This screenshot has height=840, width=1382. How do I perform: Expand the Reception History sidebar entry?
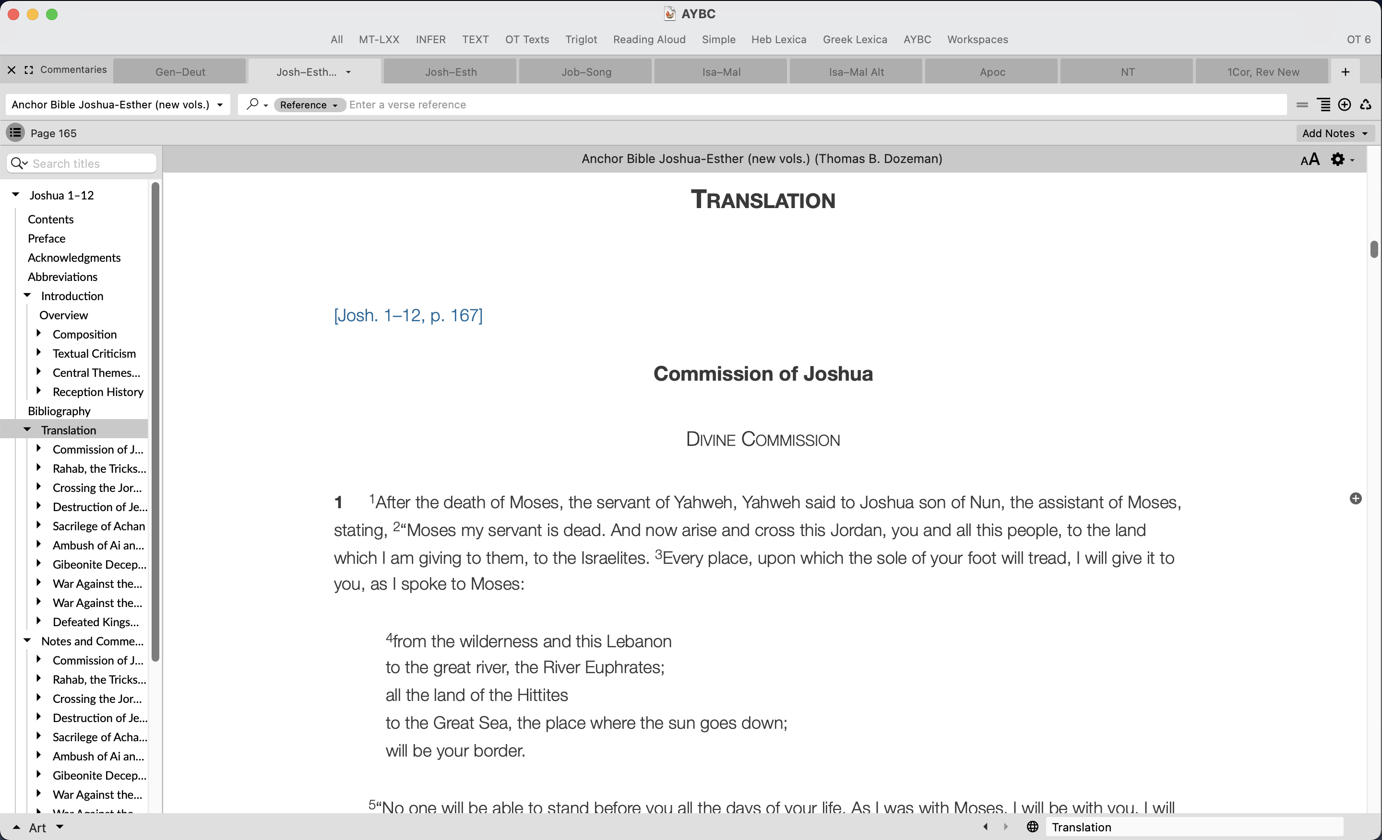[x=39, y=391]
